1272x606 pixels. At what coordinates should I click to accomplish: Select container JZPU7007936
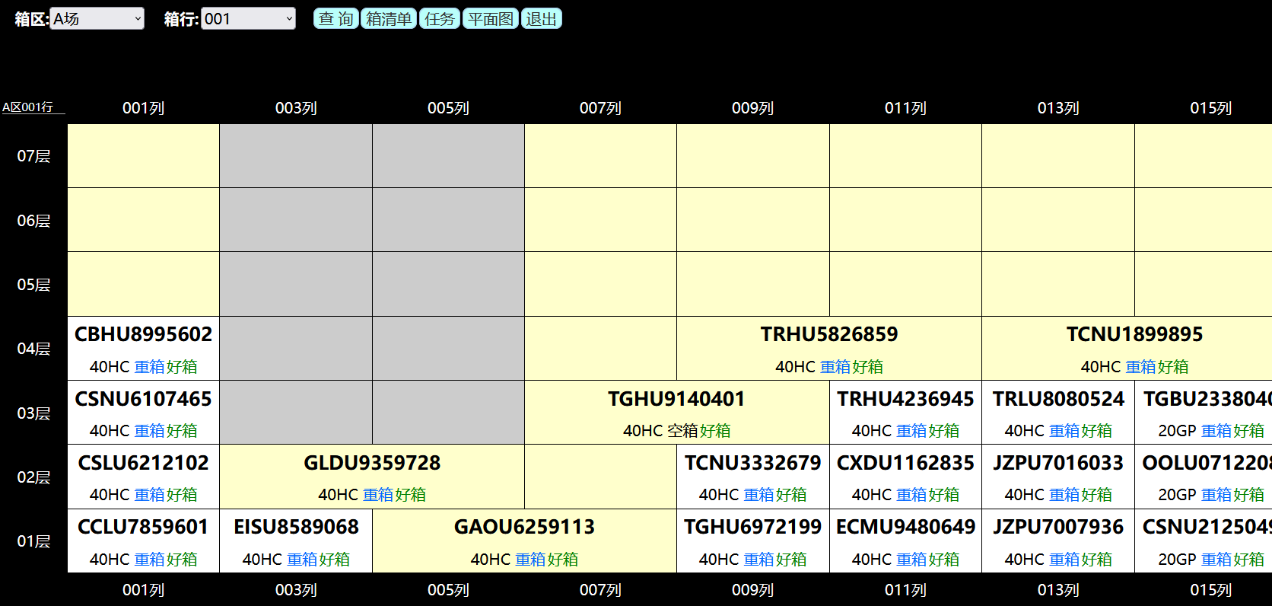tap(1058, 527)
